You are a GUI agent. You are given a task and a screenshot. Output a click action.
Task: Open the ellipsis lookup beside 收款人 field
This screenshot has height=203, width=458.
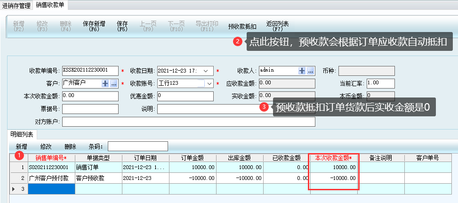click(310, 71)
